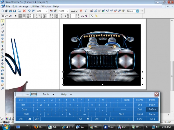This screenshot has width=174, height=130.
Task: Delete selection with the red X icon
Action: coord(24,11)
